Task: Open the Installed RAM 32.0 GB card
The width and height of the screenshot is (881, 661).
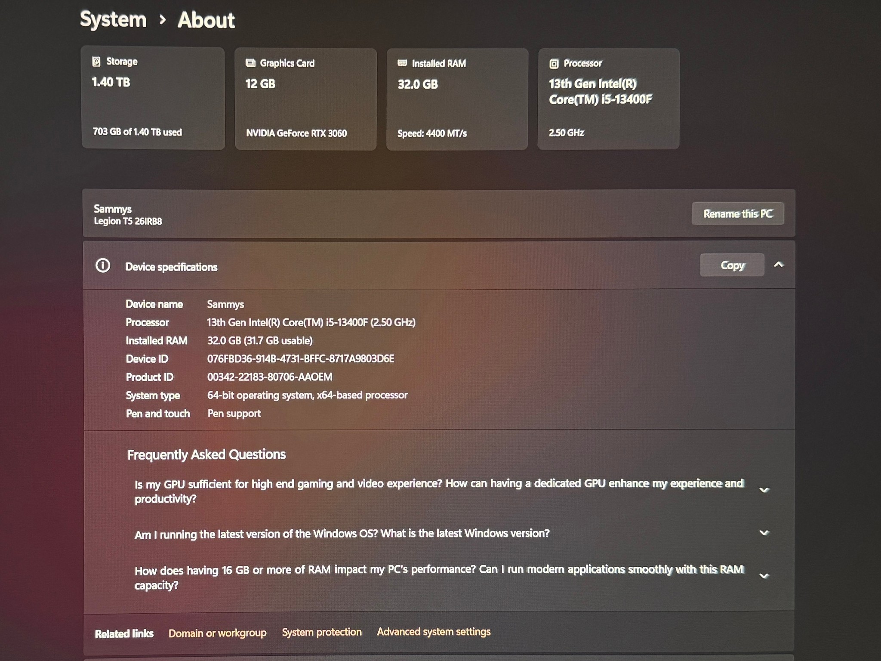Action: pyautogui.click(x=457, y=99)
